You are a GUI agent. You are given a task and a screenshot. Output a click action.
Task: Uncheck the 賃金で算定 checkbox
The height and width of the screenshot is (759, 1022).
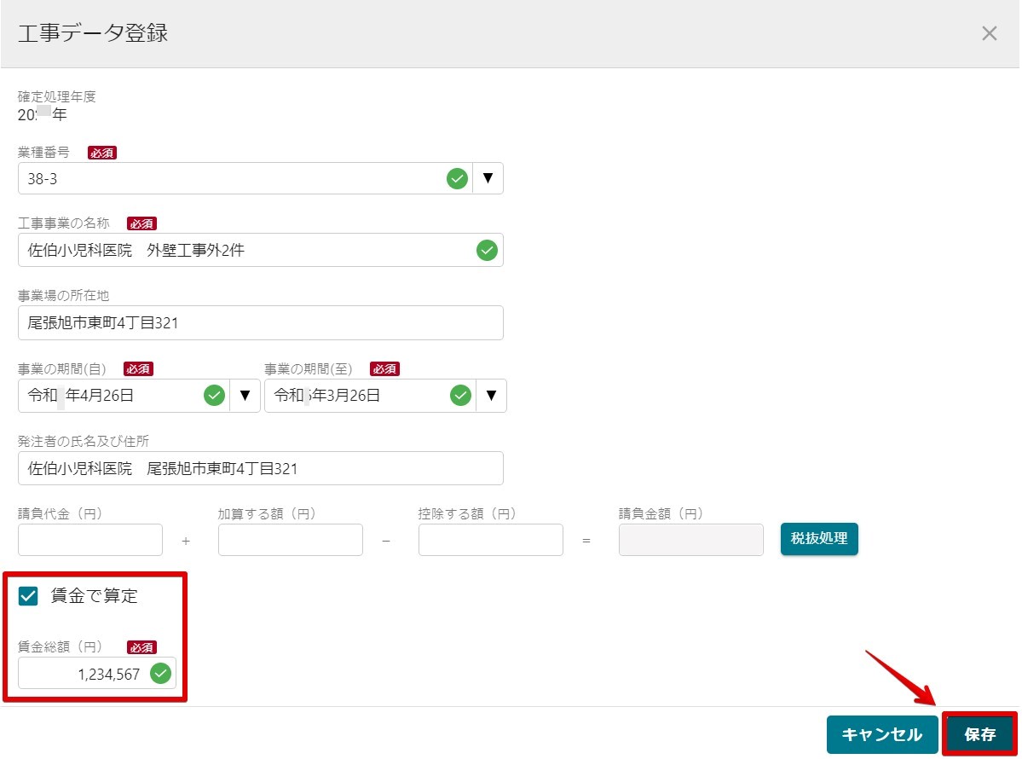28,596
